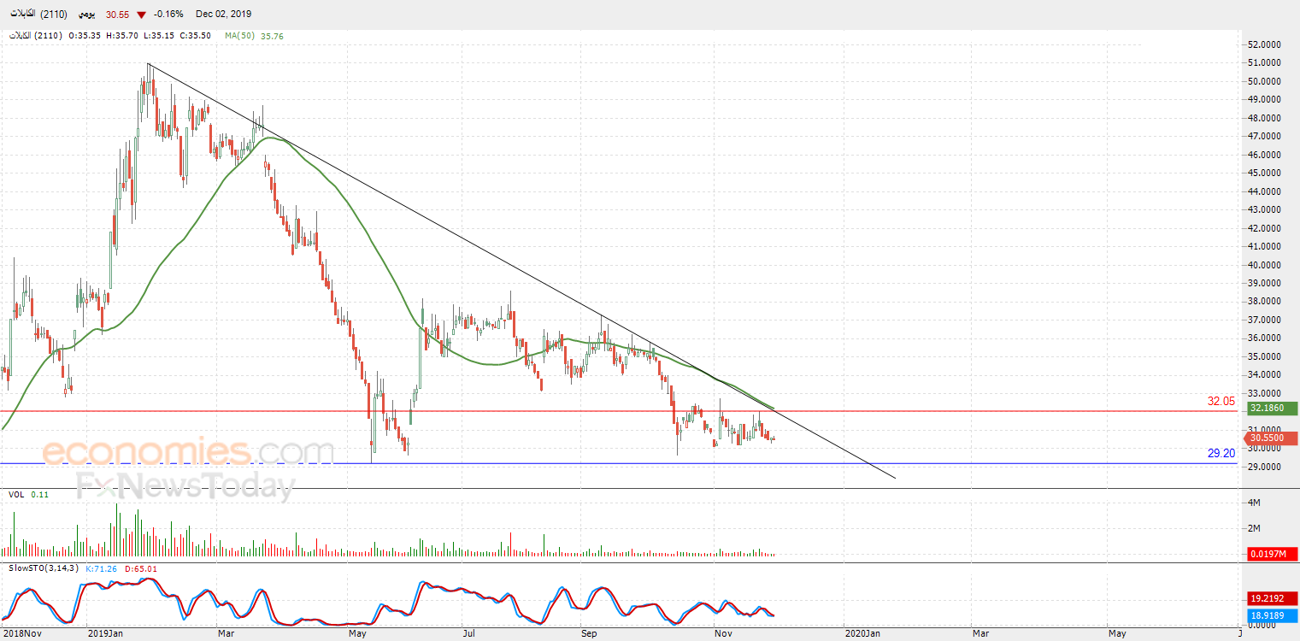
Task: Click the 31.0000 price axis label
Action: tap(1265, 430)
